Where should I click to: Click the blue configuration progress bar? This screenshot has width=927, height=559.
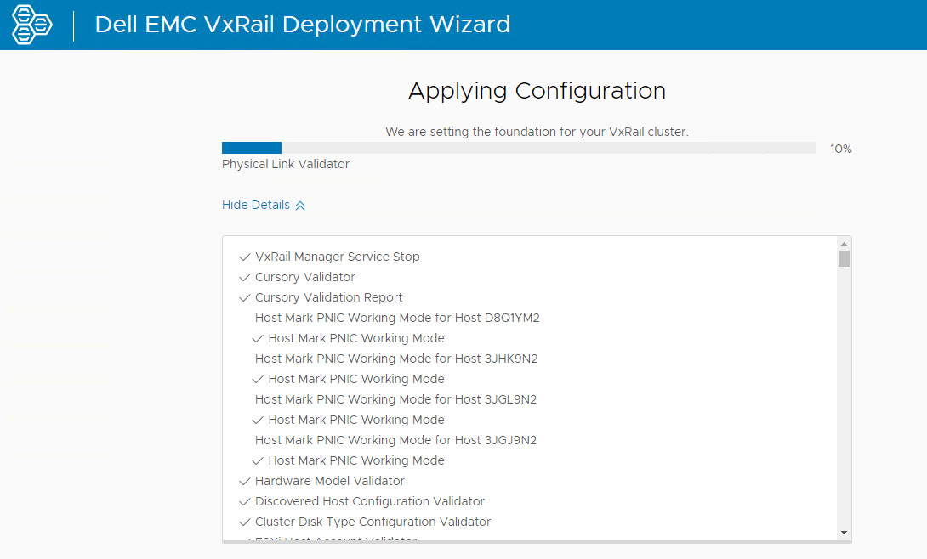click(x=252, y=148)
